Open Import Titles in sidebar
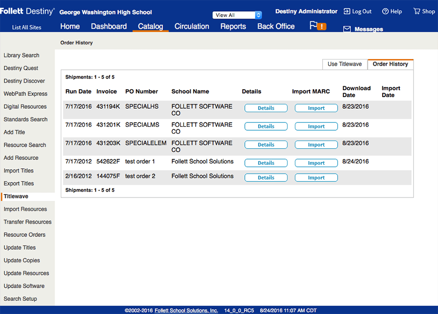This screenshot has width=438, height=314. click(x=18, y=171)
